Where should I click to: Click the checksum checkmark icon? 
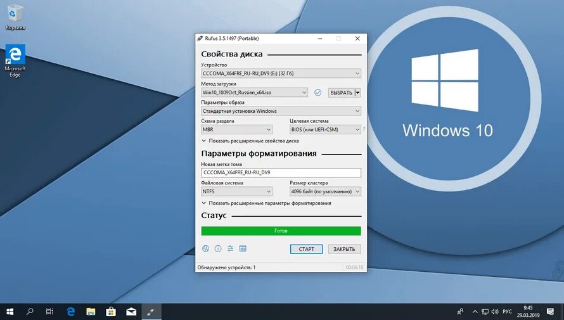point(317,93)
